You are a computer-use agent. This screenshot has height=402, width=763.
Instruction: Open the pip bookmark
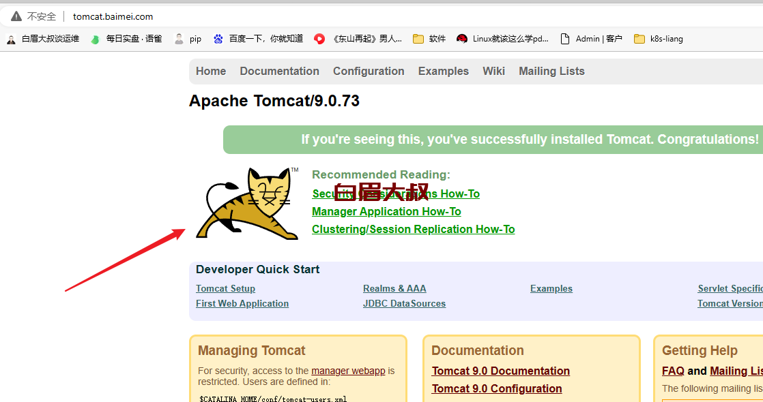(188, 39)
